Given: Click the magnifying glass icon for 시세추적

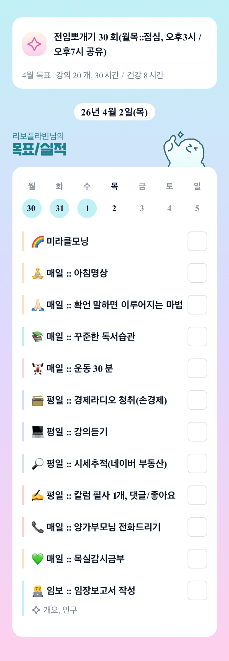Looking at the screenshot, I should (38, 464).
